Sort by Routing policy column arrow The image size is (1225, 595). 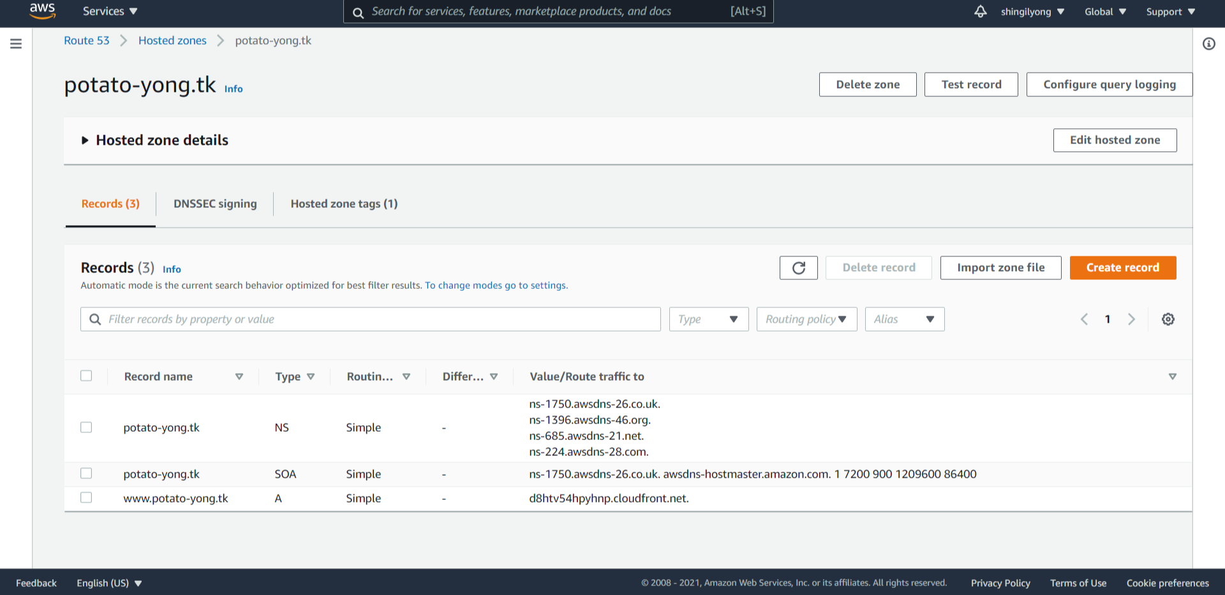[x=406, y=376]
